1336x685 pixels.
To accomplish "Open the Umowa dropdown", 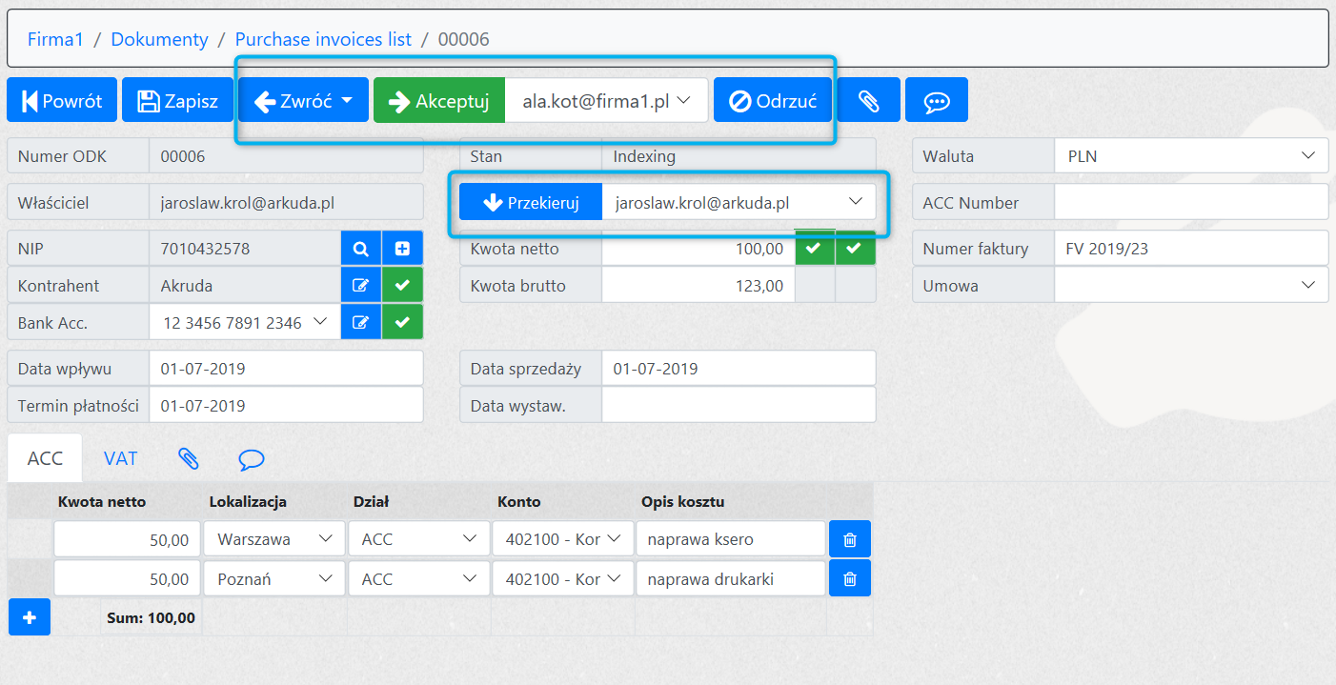I will (1190, 286).
